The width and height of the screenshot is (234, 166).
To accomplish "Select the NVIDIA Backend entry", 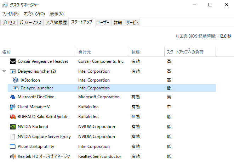I will [33, 127].
